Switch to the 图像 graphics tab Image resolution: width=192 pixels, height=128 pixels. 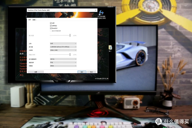[34, 20]
